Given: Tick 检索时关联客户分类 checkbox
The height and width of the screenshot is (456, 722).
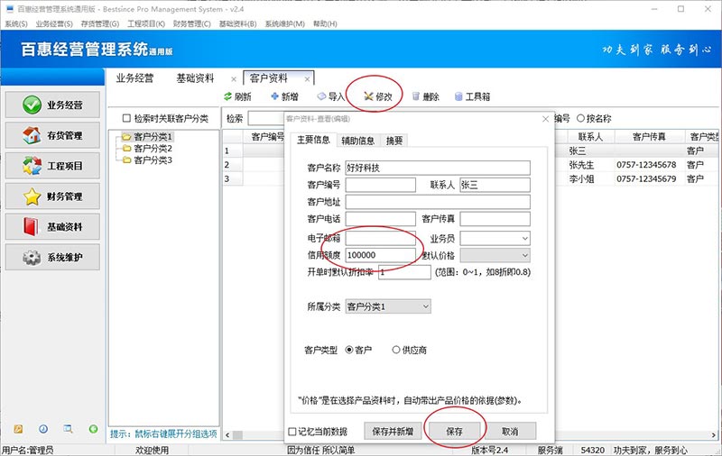Looking at the screenshot, I should (126, 118).
